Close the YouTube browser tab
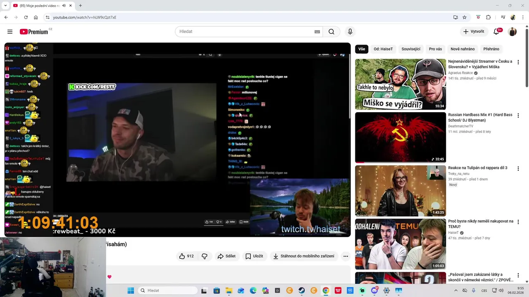Viewport: 529px width, 297px height. [71, 5]
